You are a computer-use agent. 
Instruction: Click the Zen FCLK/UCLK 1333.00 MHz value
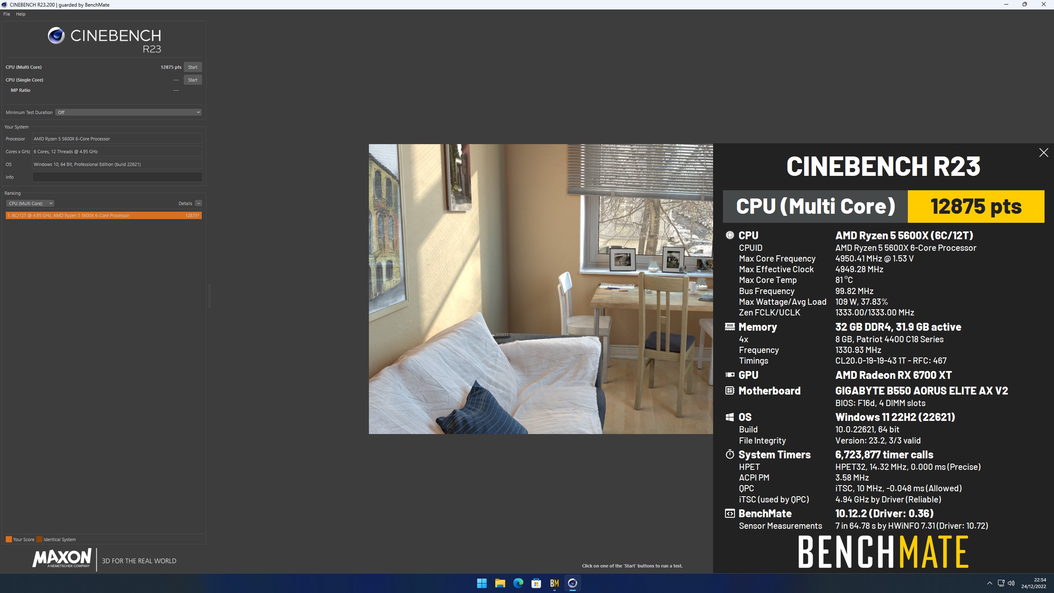[x=874, y=313]
